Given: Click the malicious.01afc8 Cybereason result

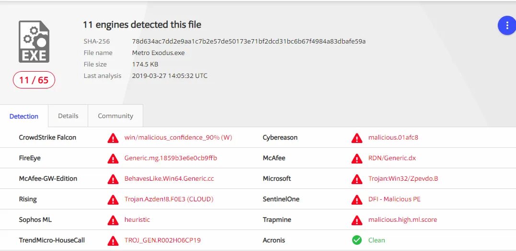Looking at the screenshot, I should tap(393, 138).
